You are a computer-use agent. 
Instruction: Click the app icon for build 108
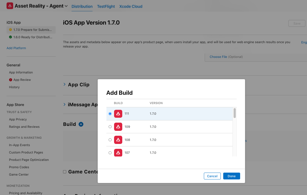click(x=118, y=140)
